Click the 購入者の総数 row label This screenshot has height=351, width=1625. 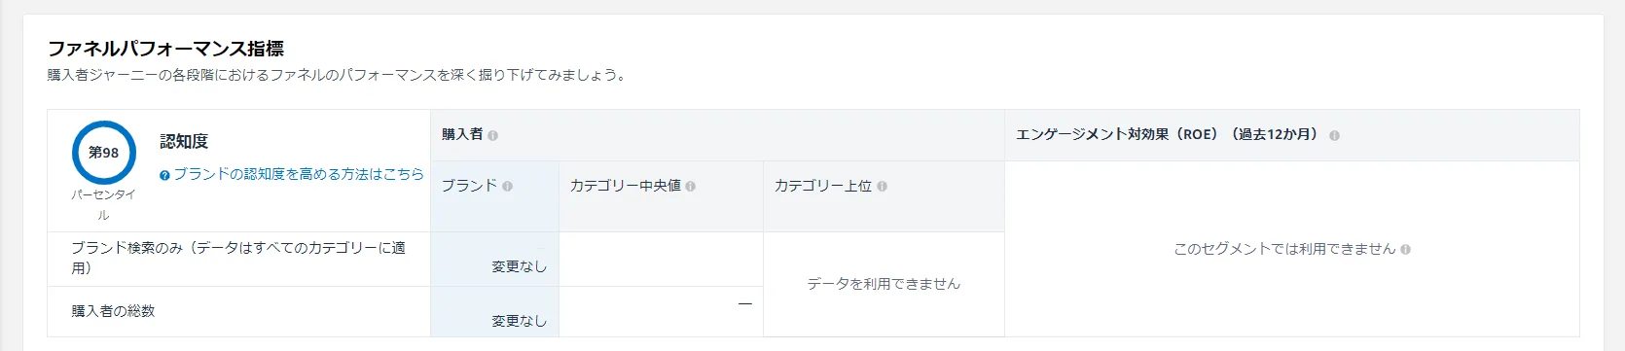coord(113,311)
